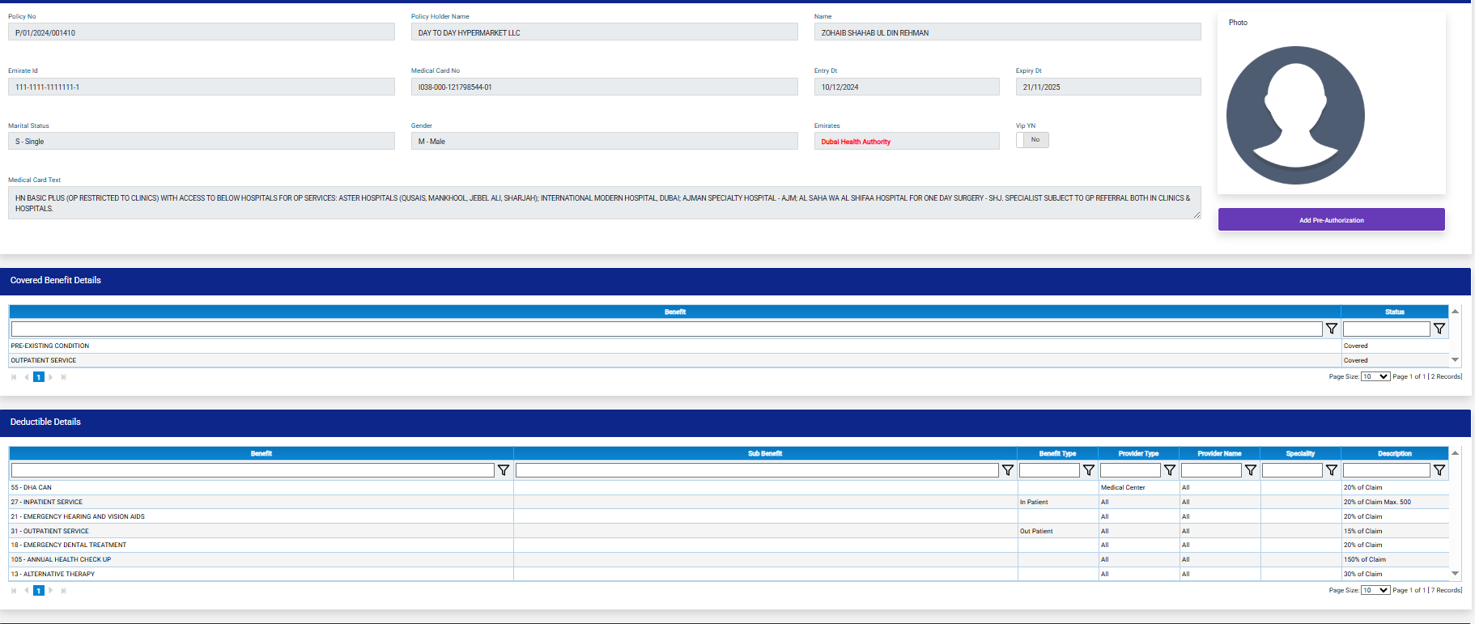The height and width of the screenshot is (624, 1475).
Task: Click filter icon for Sub Benefit column
Action: pyautogui.click(x=1008, y=470)
